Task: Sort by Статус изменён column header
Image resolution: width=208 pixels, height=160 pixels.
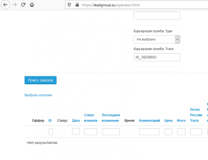Action: pyautogui.click(x=91, y=118)
